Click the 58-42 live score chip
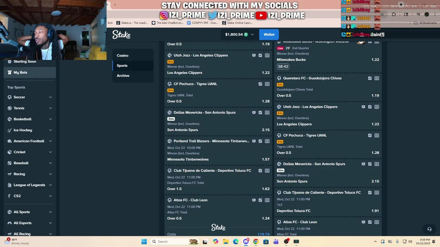Screen dimensions: 440x247 point(283,67)
